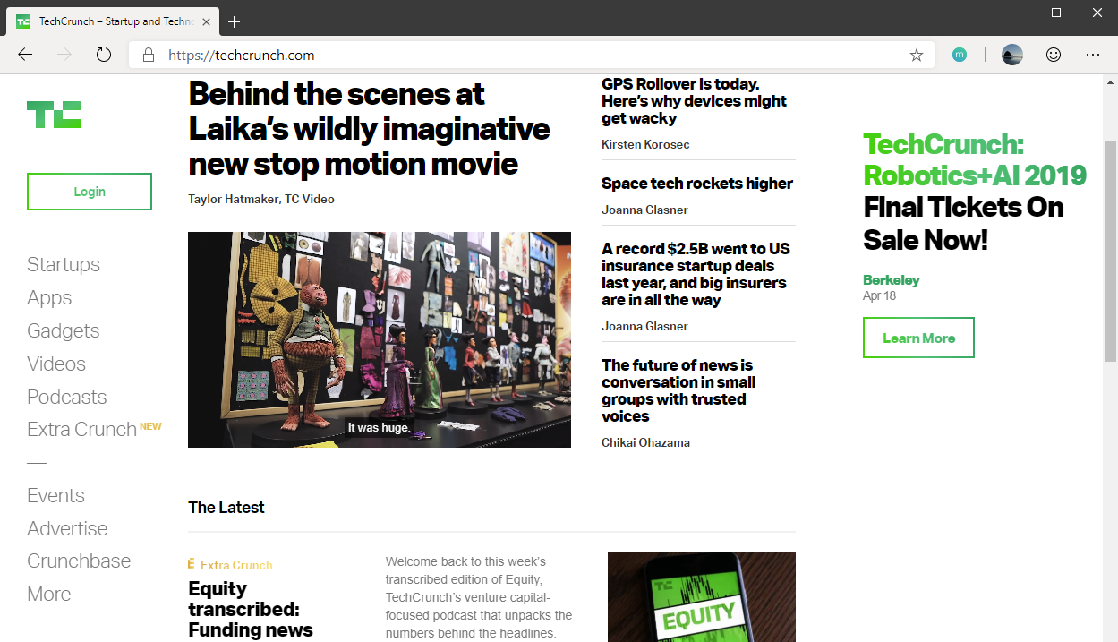
Task: Close the TechCrunch browser tab
Action: [x=204, y=21]
